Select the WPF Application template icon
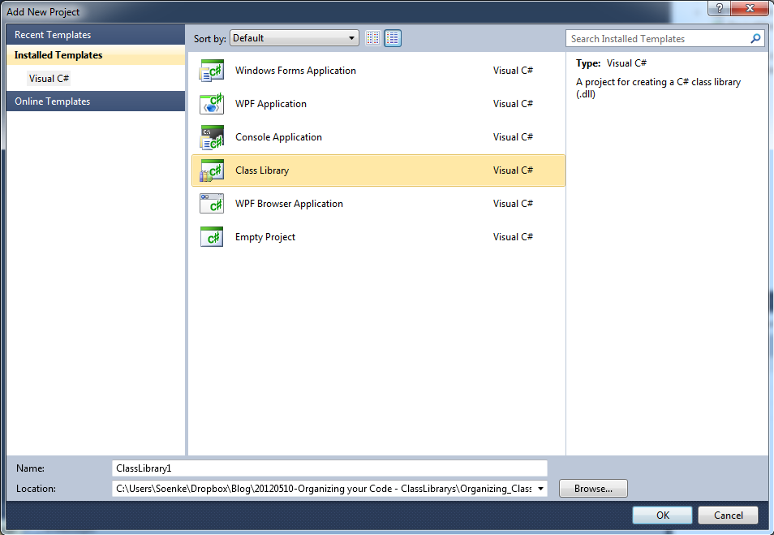The image size is (774, 535). pos(212,104)
